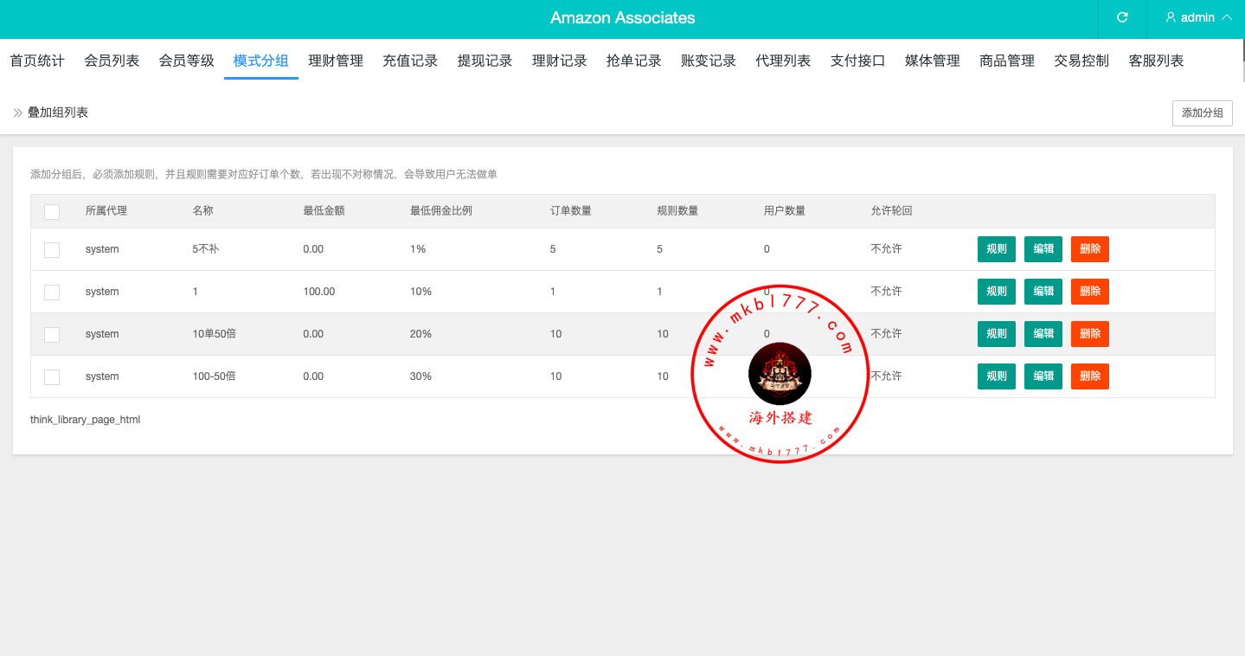The width and height of the screenshot is (1245, 656).
Task: Click the 规则数量 column header
Action: click(x=677, y=211)
